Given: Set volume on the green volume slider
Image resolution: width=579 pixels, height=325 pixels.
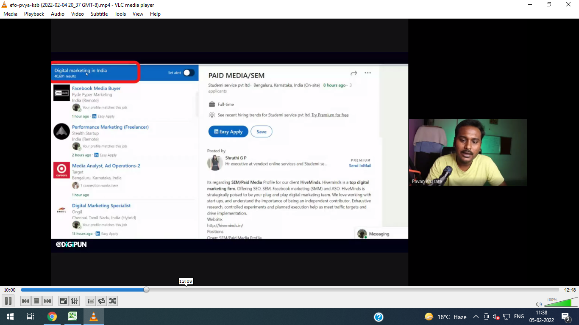Looking at the screenshot, I should (x=561, y=302).
